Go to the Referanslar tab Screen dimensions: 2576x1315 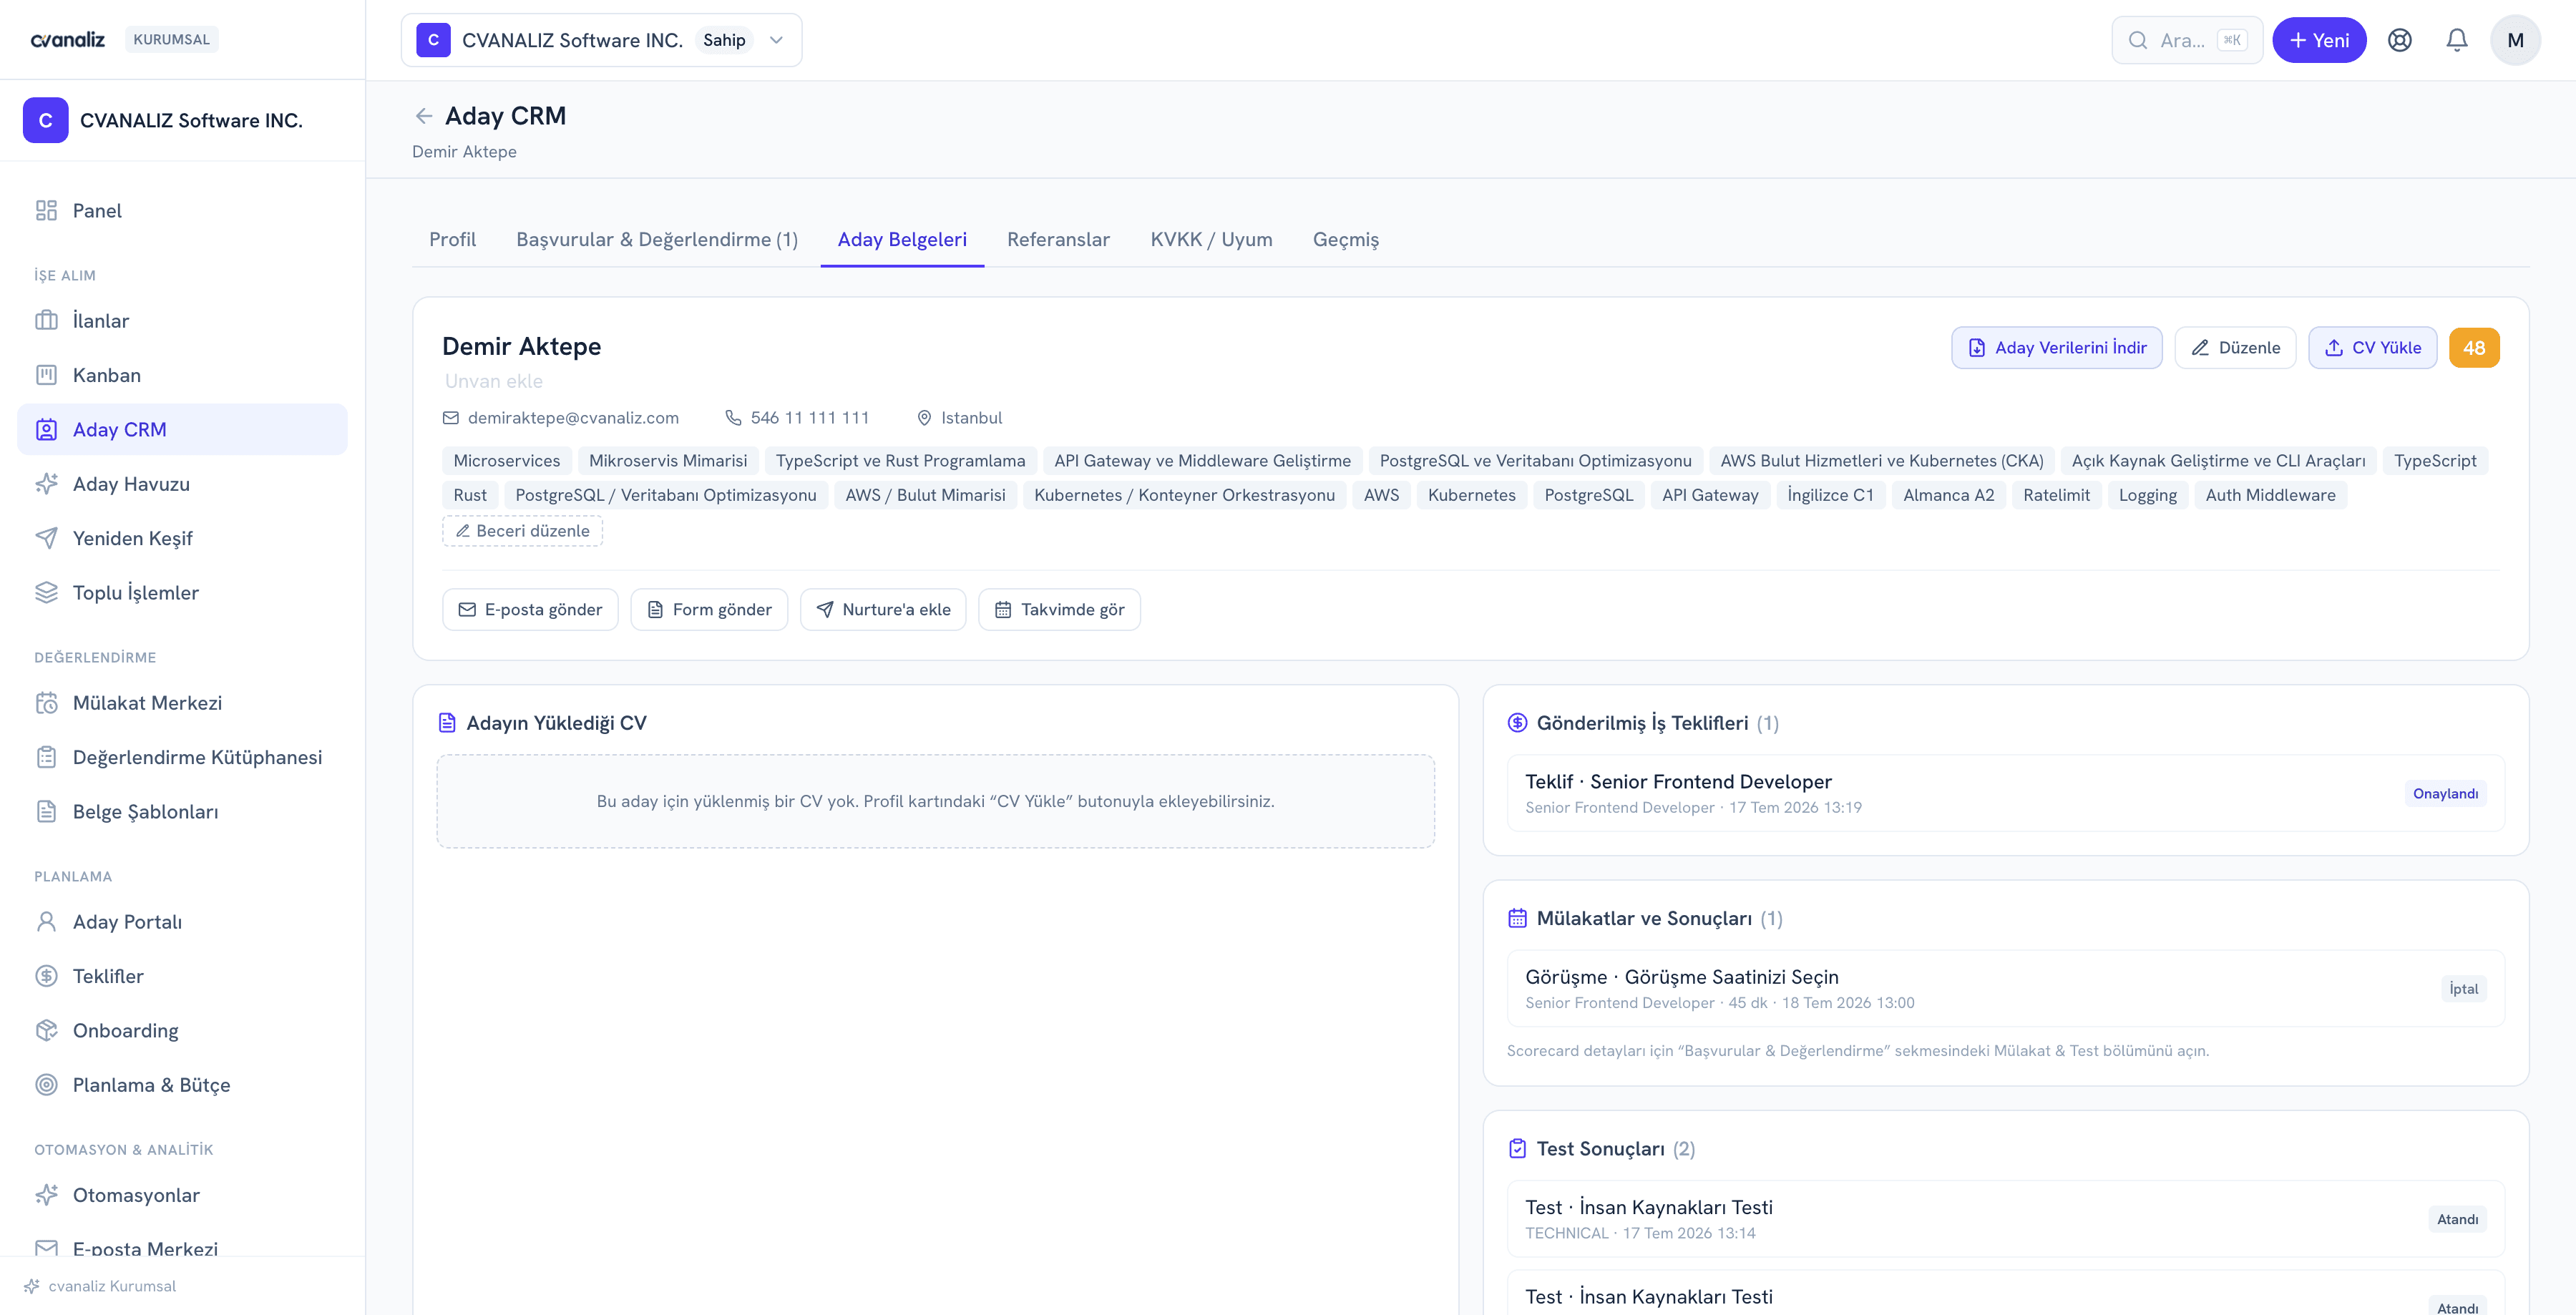click(x=1058, y=239)
